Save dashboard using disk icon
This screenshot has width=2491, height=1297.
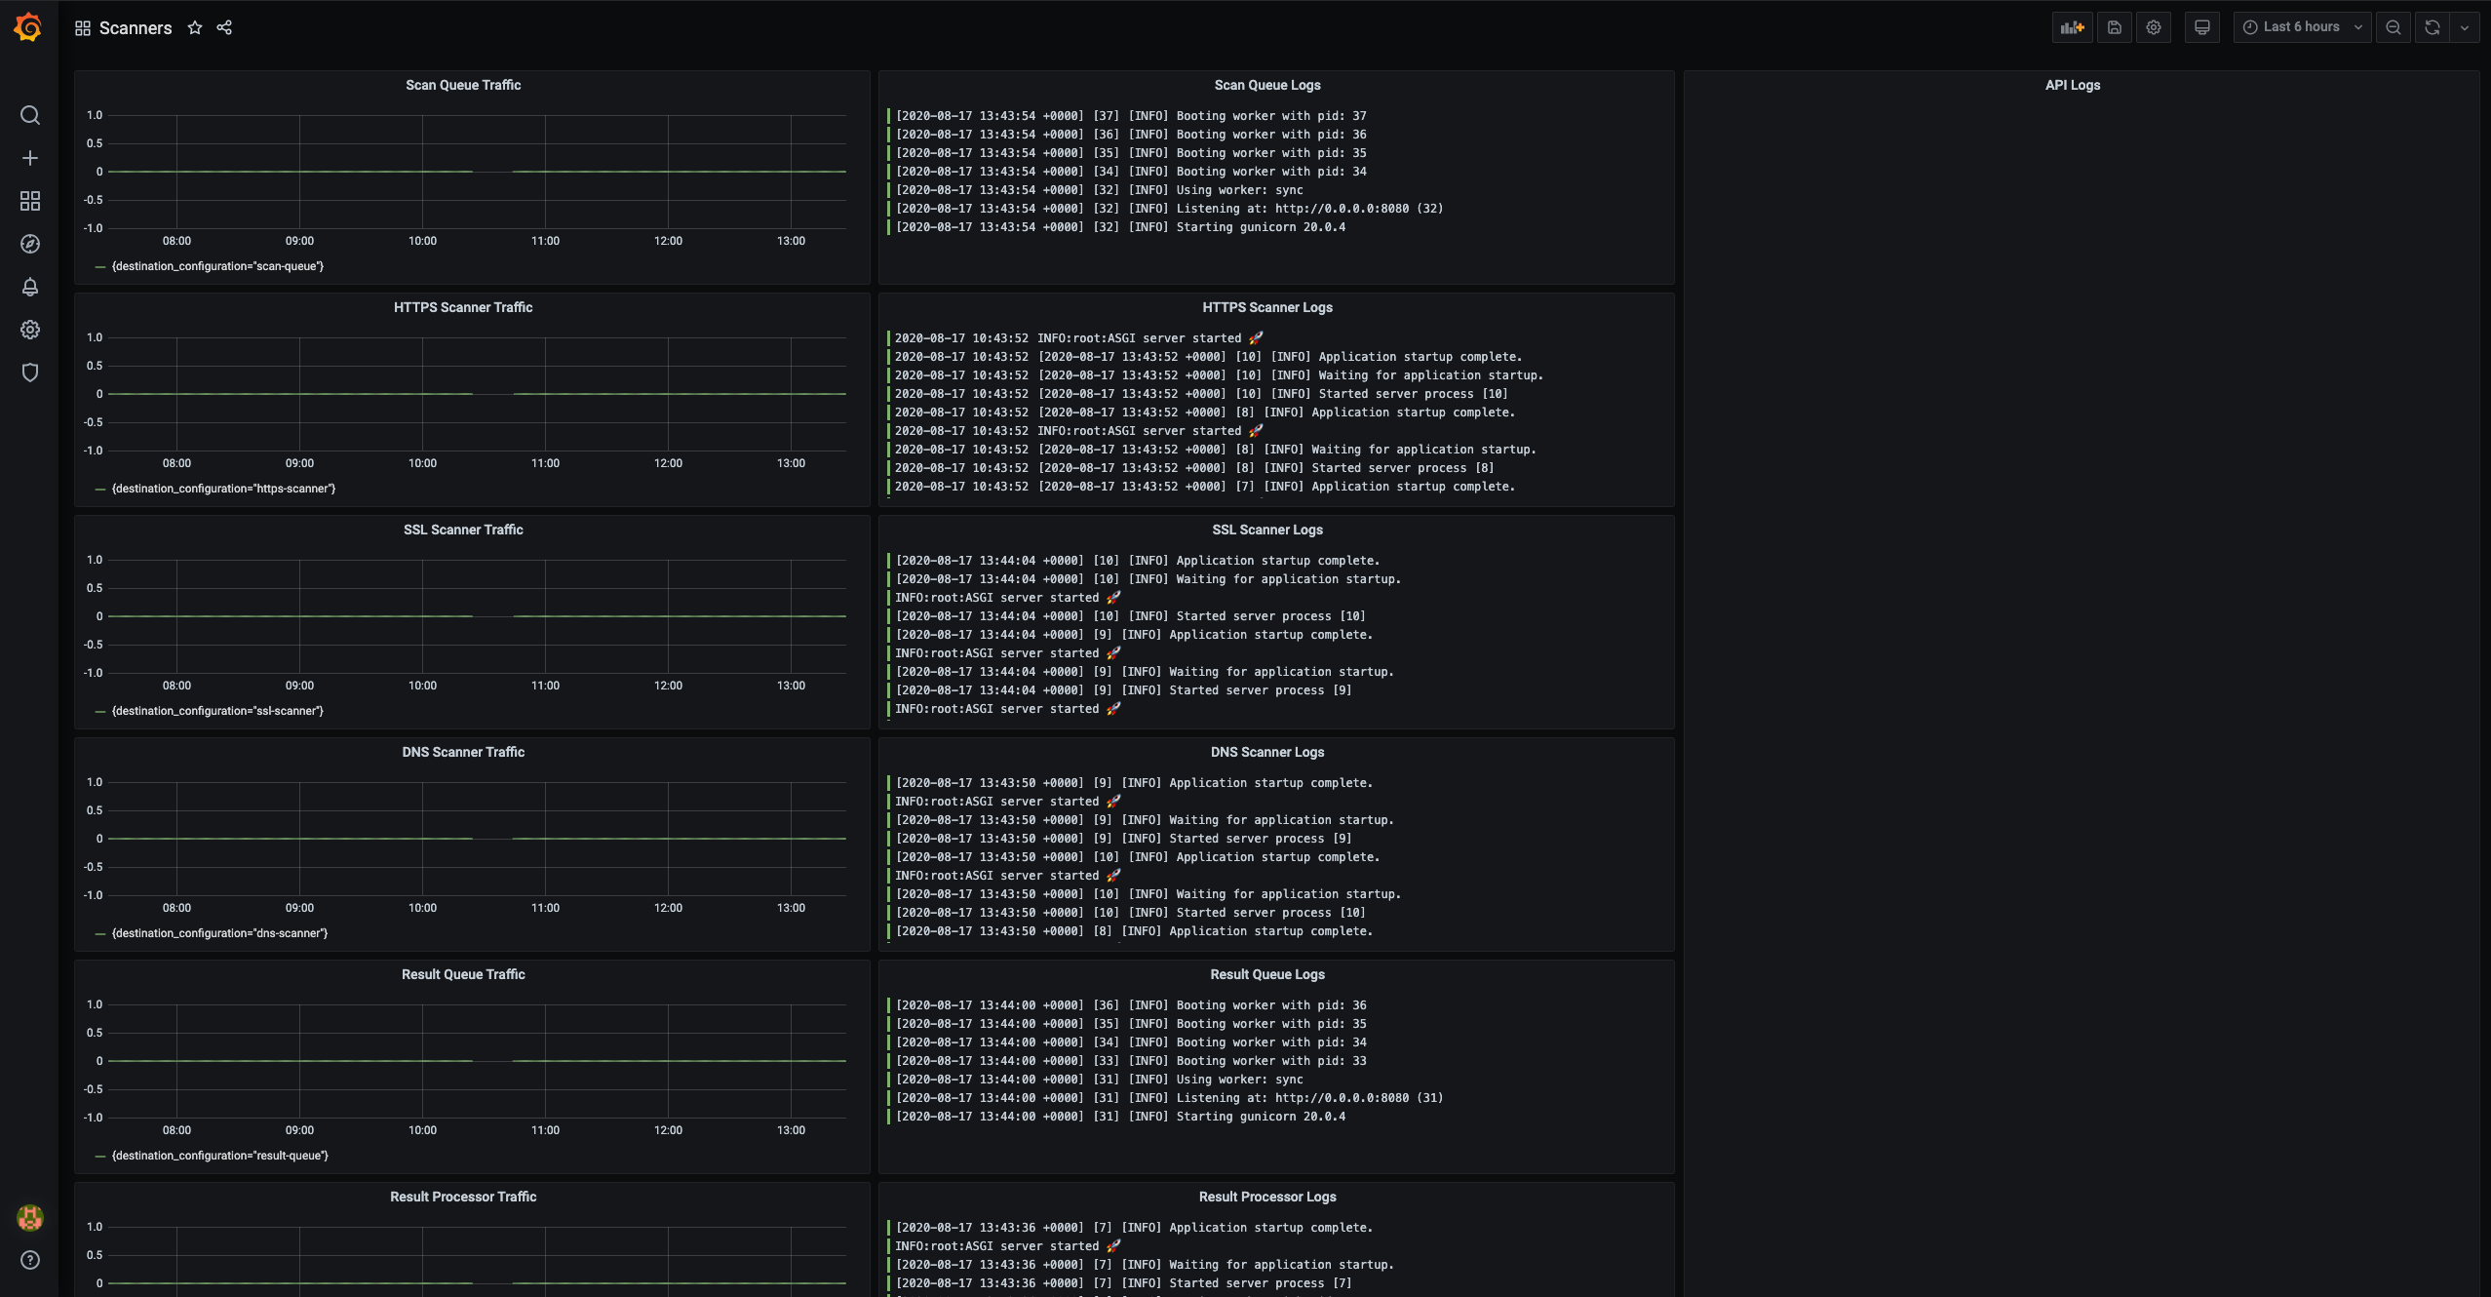[2114, 27]
